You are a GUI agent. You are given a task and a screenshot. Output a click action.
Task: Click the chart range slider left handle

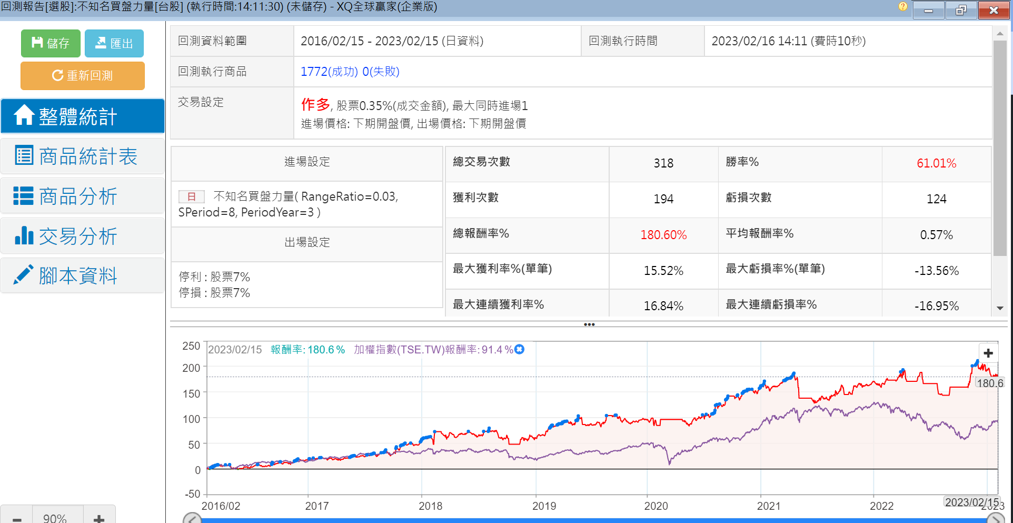coord(192,518)
